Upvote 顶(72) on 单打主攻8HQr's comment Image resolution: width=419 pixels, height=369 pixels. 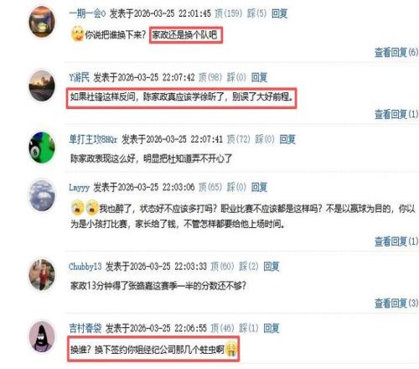coord(238,139)
